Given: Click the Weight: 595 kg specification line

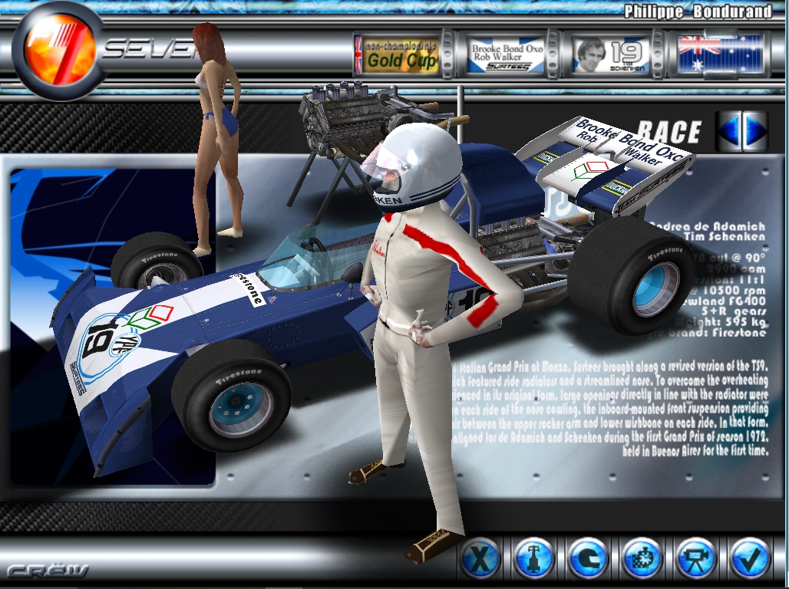Looking at the screenshot, I should [x=721, y=322].
